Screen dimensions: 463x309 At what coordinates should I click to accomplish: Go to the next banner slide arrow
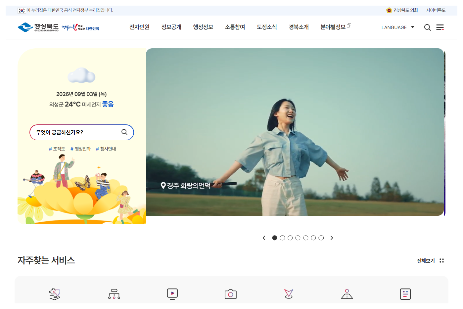(x=332, y=238)
